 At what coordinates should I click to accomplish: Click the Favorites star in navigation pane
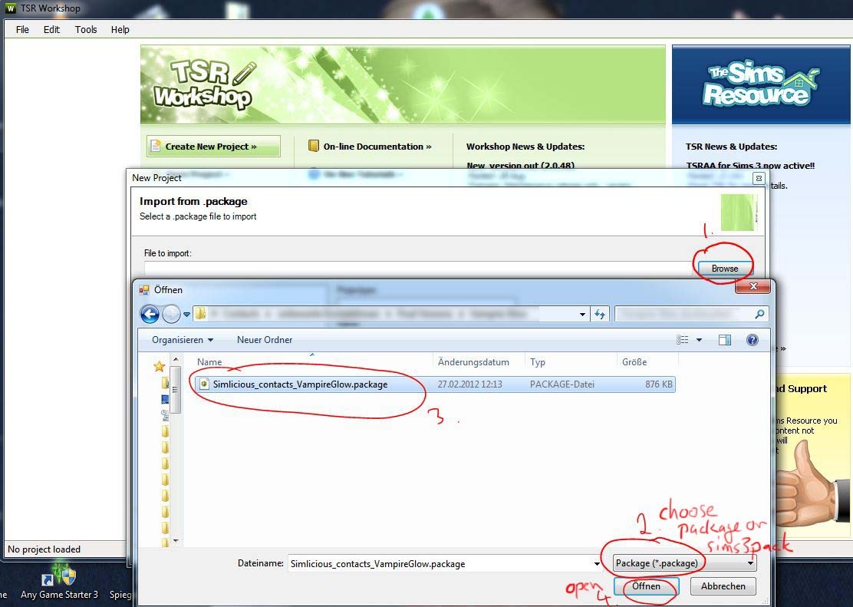(159, 366)
